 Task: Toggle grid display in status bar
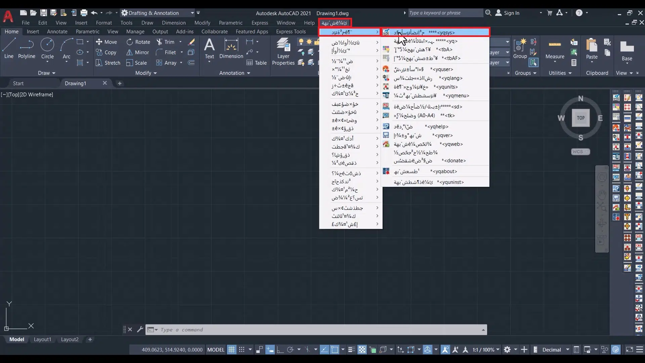pyautogui.click(x=232, y=350)
